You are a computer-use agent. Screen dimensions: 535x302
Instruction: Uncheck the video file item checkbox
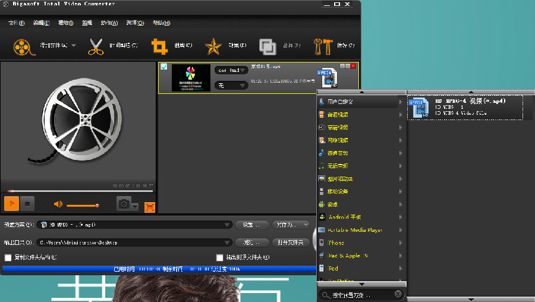coord(164,67)
